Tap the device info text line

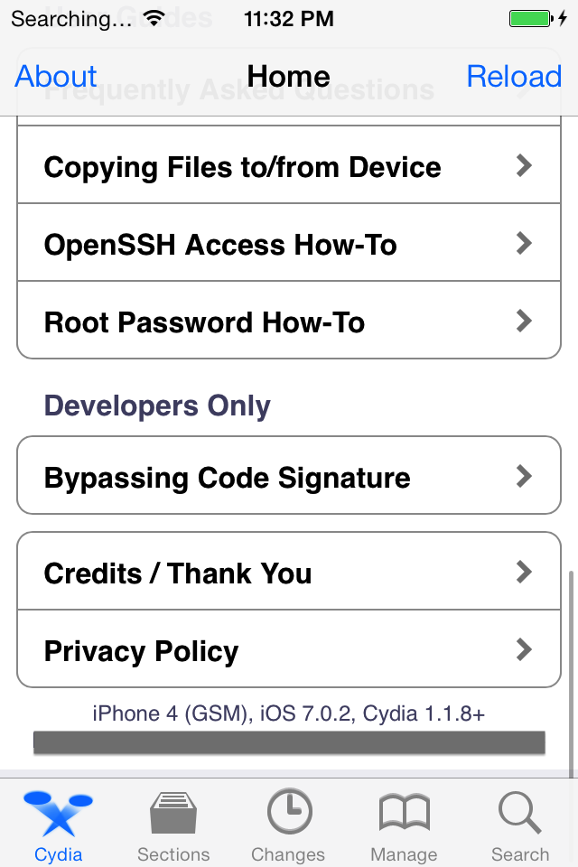tap(289, 713)
